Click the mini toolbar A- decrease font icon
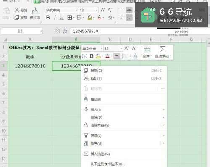 [x=134, y=48]
